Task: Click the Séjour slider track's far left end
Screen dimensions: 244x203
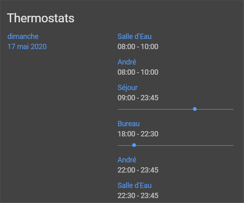Action: coord(119,109)
